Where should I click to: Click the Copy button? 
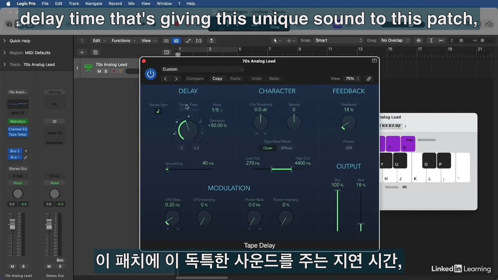tap(217, 79)
